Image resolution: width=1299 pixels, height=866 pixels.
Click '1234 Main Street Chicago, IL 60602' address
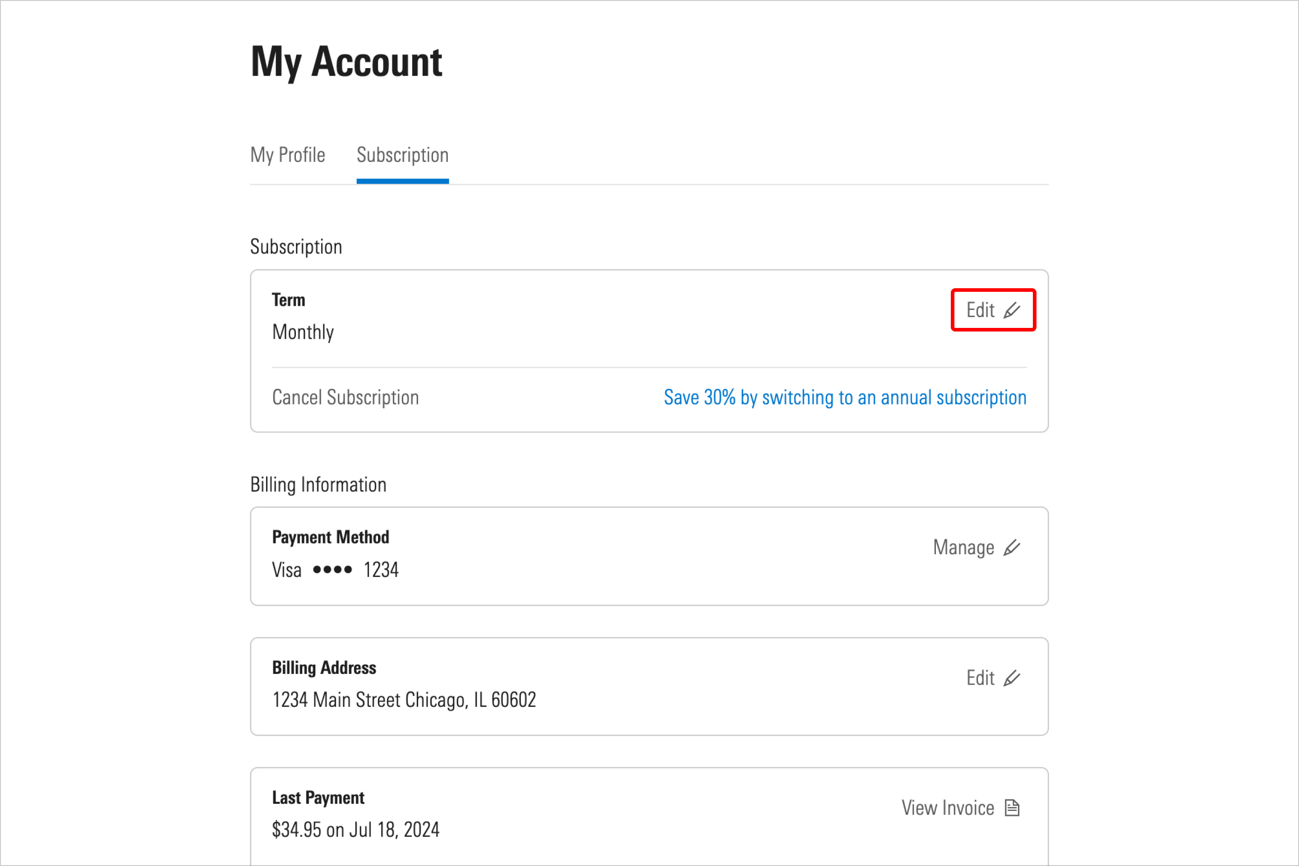[404, 700]
